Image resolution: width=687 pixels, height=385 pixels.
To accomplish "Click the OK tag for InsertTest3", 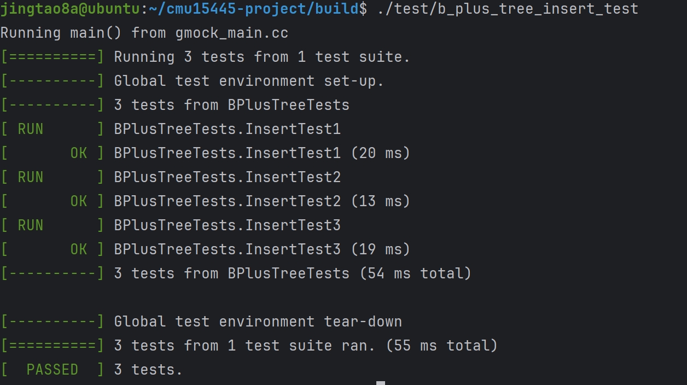I will 79,249.
